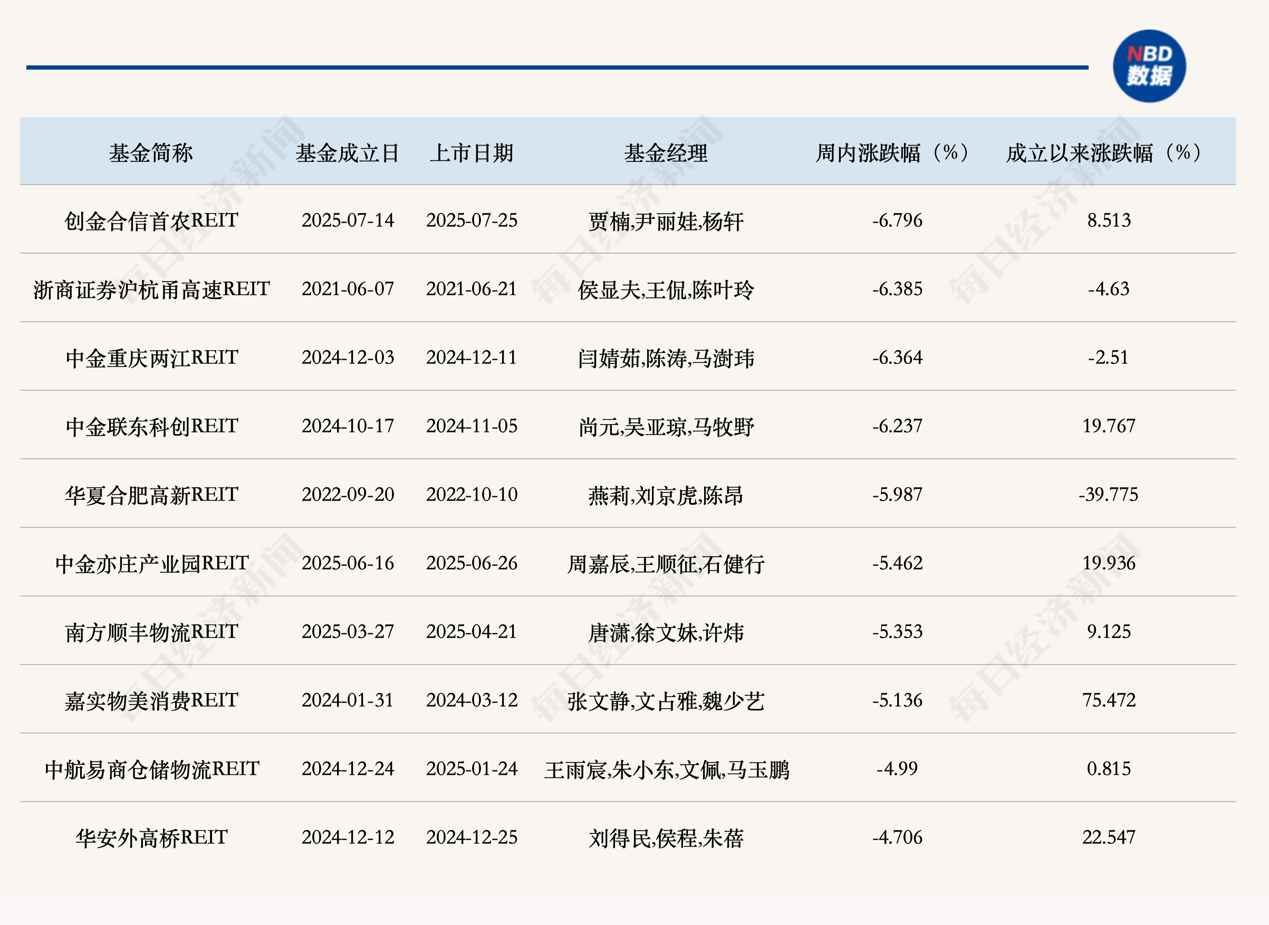Click listing date 2025-04-21
The width and height of the screenshot is (1269, 925).
(x=472, y=632)
